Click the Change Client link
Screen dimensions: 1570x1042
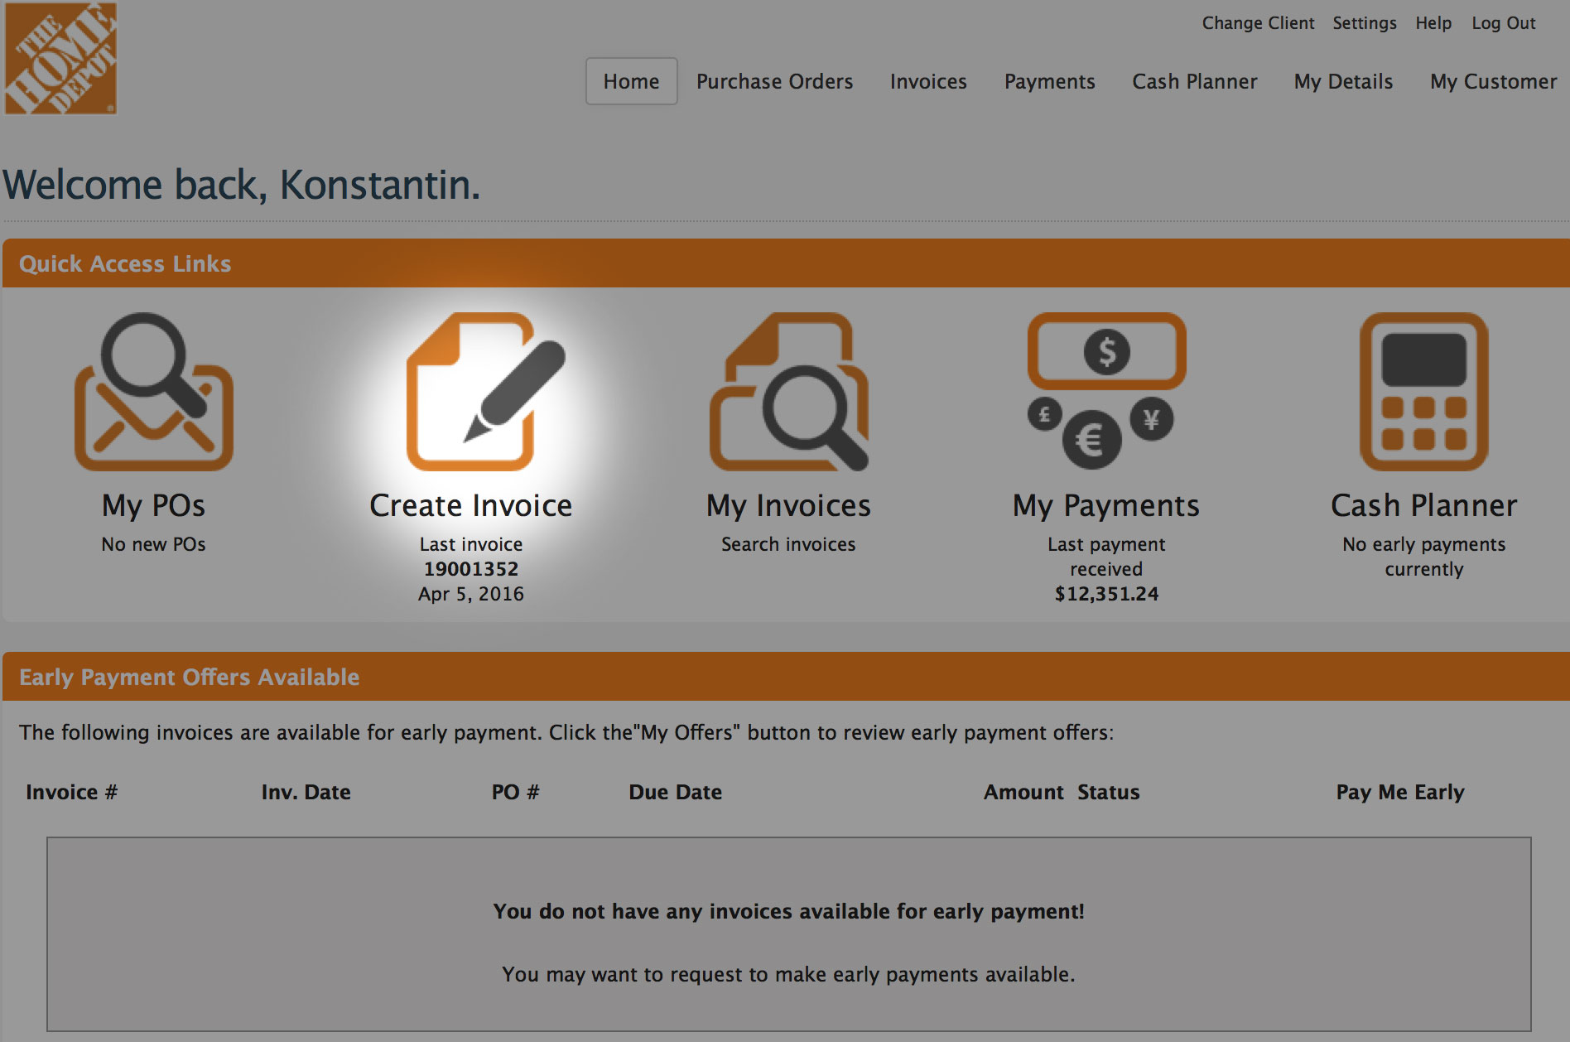[1258, 23]
